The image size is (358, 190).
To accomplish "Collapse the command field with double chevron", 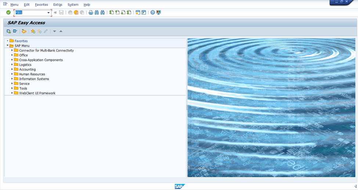I will [x=55, y=12].
